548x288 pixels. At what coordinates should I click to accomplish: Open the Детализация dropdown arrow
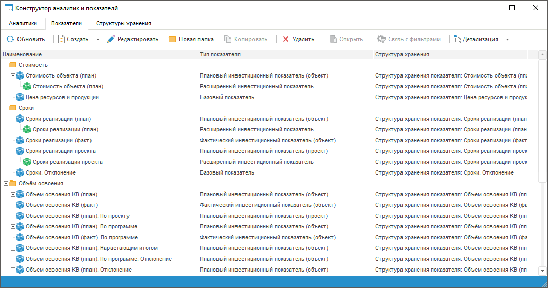pyautogui.click(x=507, y=39)
